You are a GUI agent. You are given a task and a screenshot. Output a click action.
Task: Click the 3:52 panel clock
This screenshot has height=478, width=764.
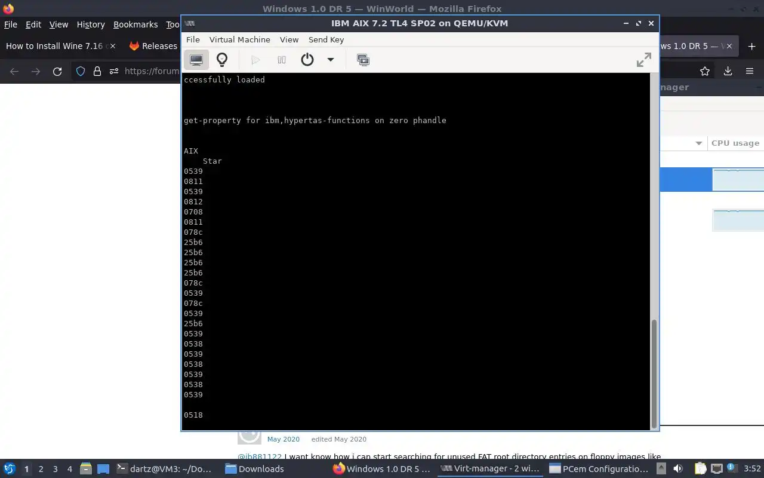coord(752,469)
